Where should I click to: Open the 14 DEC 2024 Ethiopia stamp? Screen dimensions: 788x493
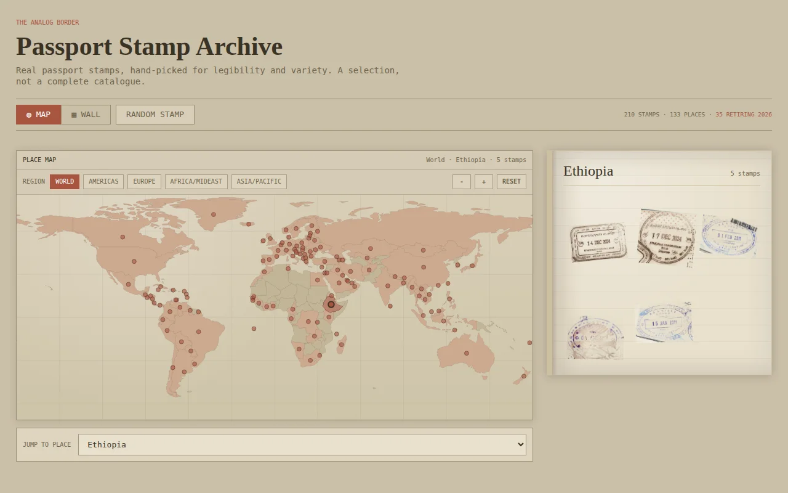[x=598, y=242]
